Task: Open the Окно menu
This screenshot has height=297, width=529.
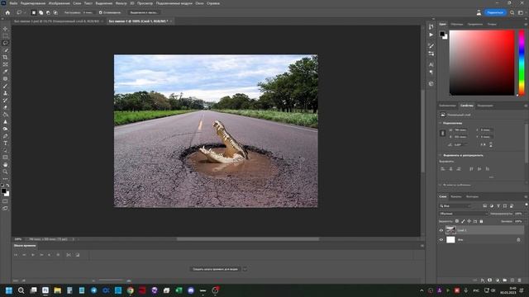Action: (x=199, y=3)
